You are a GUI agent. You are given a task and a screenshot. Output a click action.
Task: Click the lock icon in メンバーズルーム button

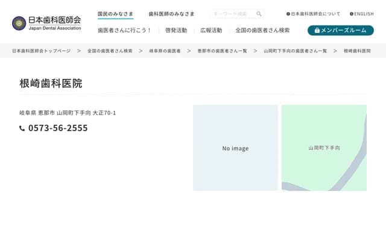click(x=317, y=30)
